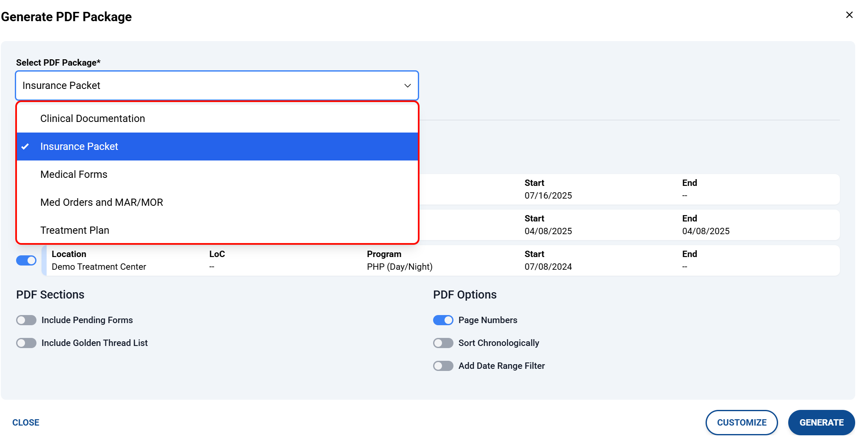Enable Include Pending Forms toggle
The height and width of the screenshot is (437, 859).
[x=26, y=320]
